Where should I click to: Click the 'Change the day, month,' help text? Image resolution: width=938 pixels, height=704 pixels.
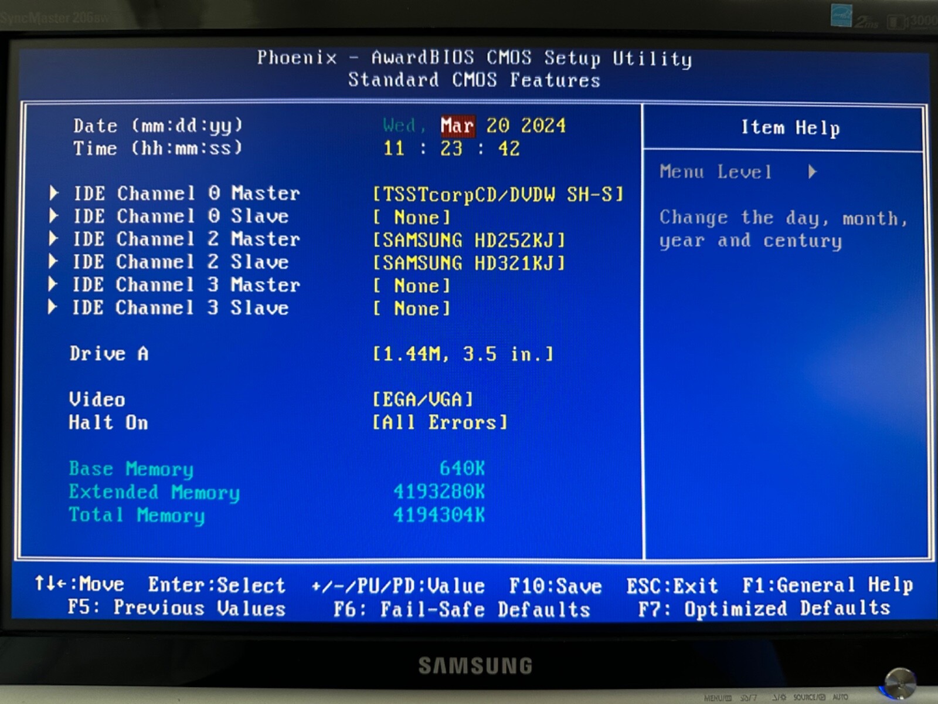(783, 218)
